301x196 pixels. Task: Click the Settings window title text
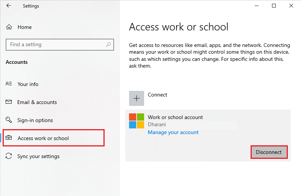tap(31, 6)
